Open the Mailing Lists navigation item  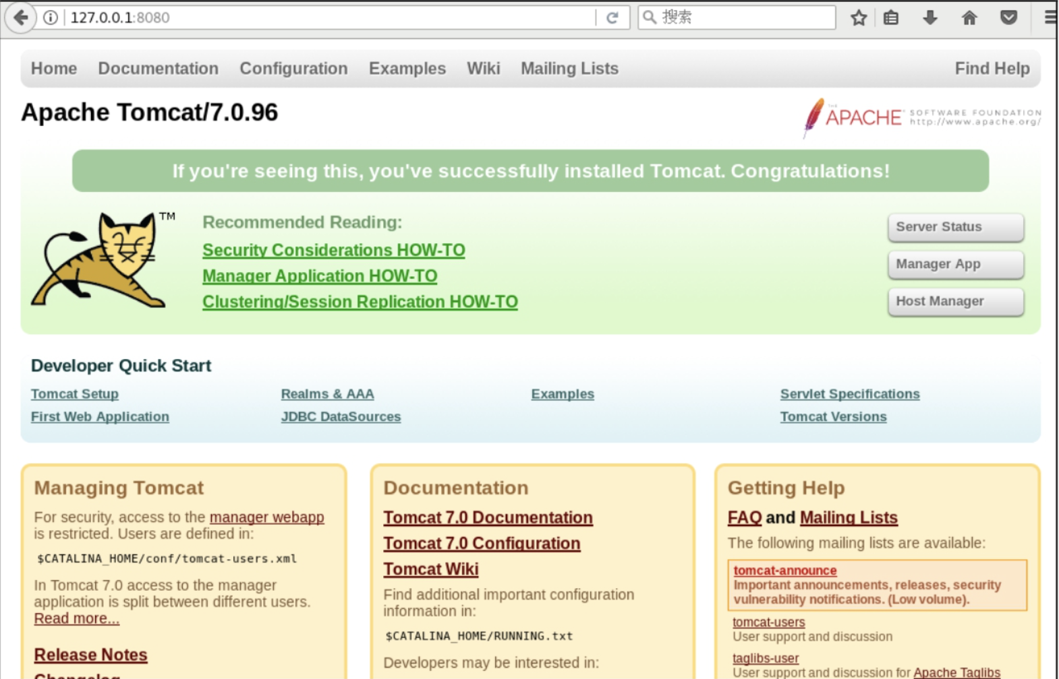coord(569,69)
